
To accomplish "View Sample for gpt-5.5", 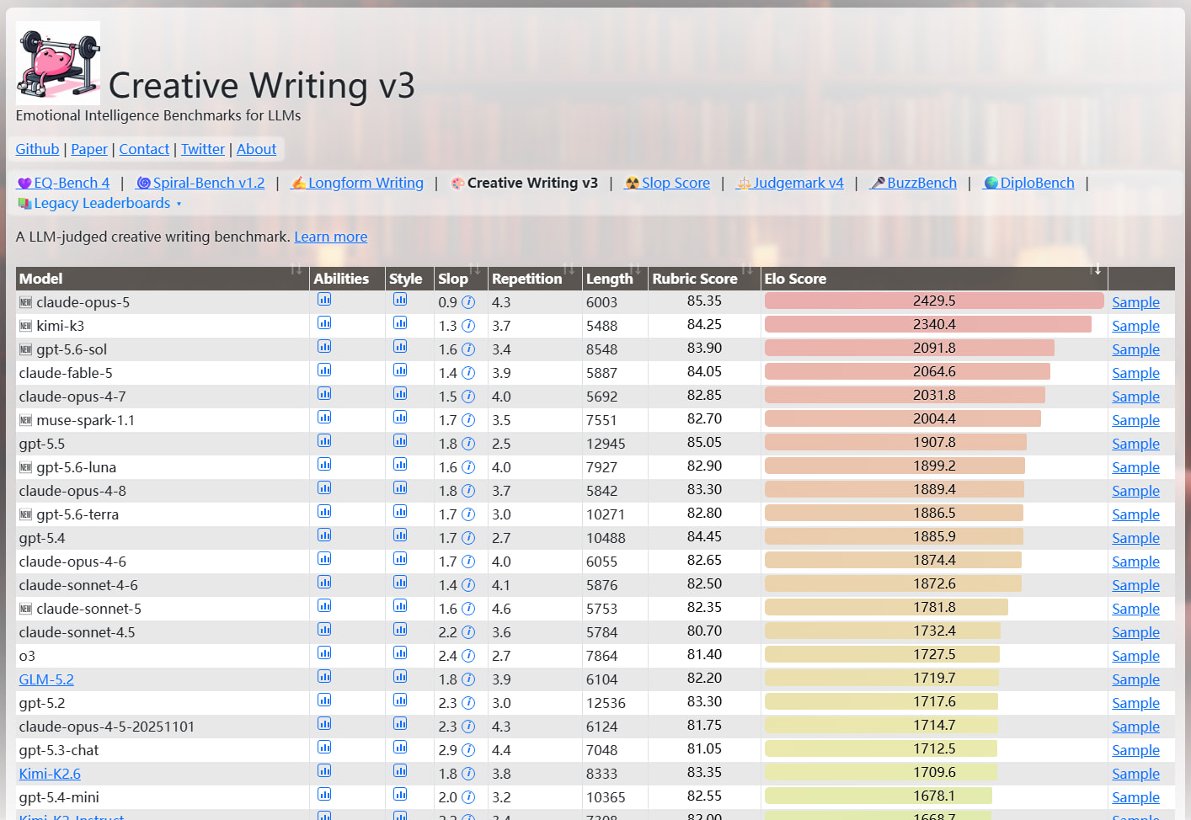I will pyautogui.click(x=1135, y=444).
